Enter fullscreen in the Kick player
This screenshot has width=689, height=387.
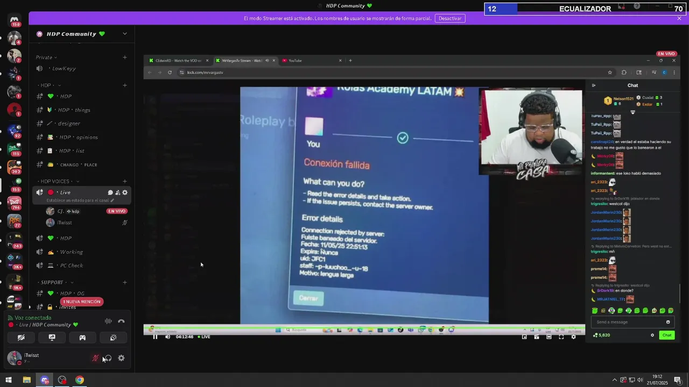point(561,337)
